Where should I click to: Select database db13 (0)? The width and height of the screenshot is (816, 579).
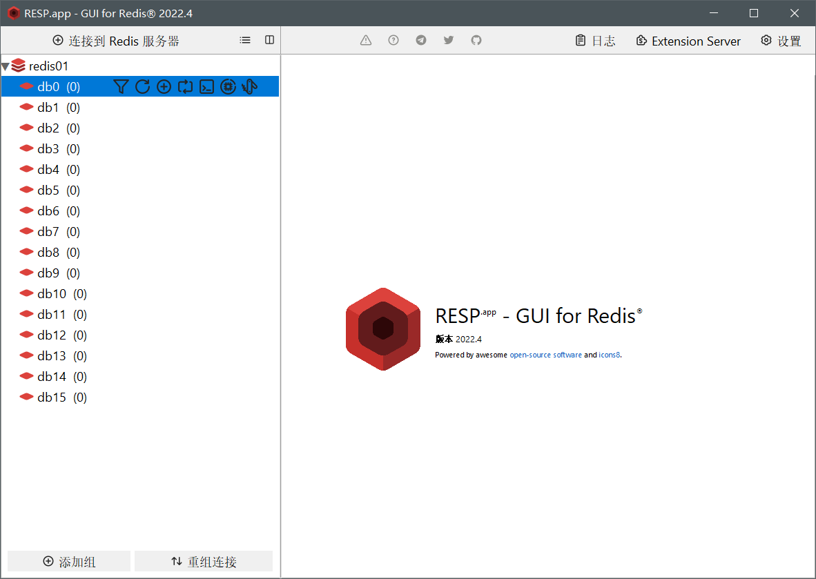(140, 356)
